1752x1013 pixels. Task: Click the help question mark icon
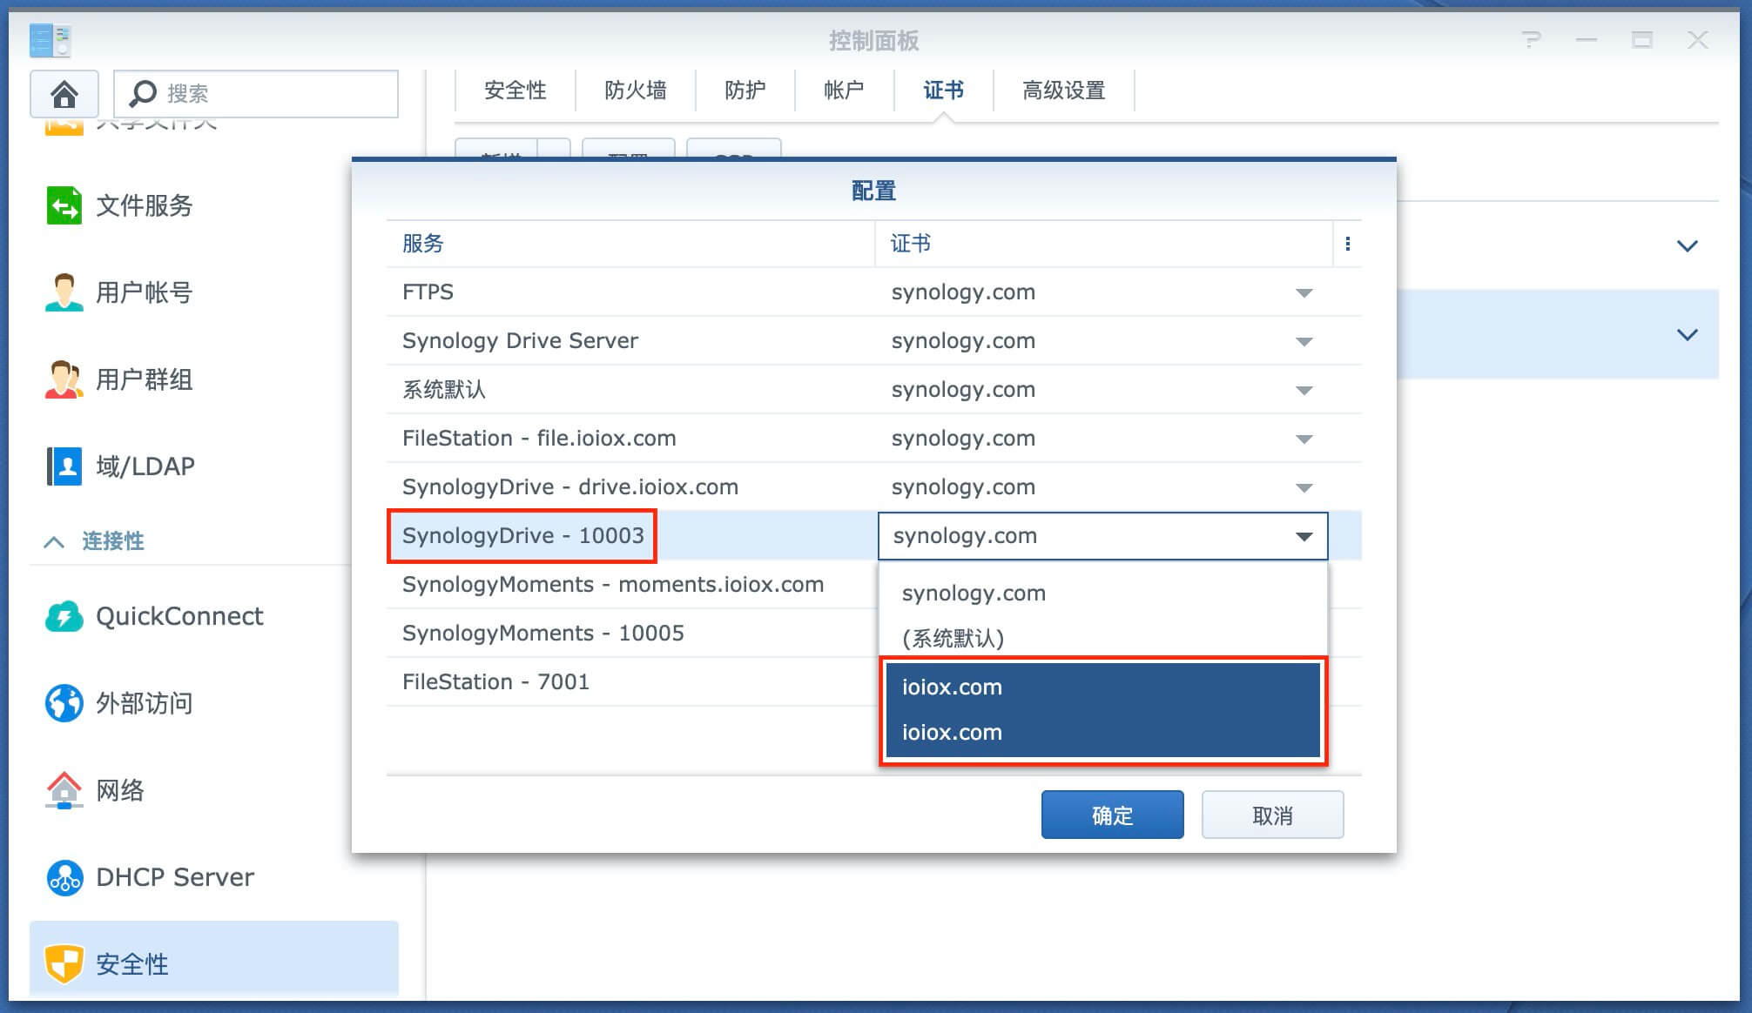pos(1531,40)
